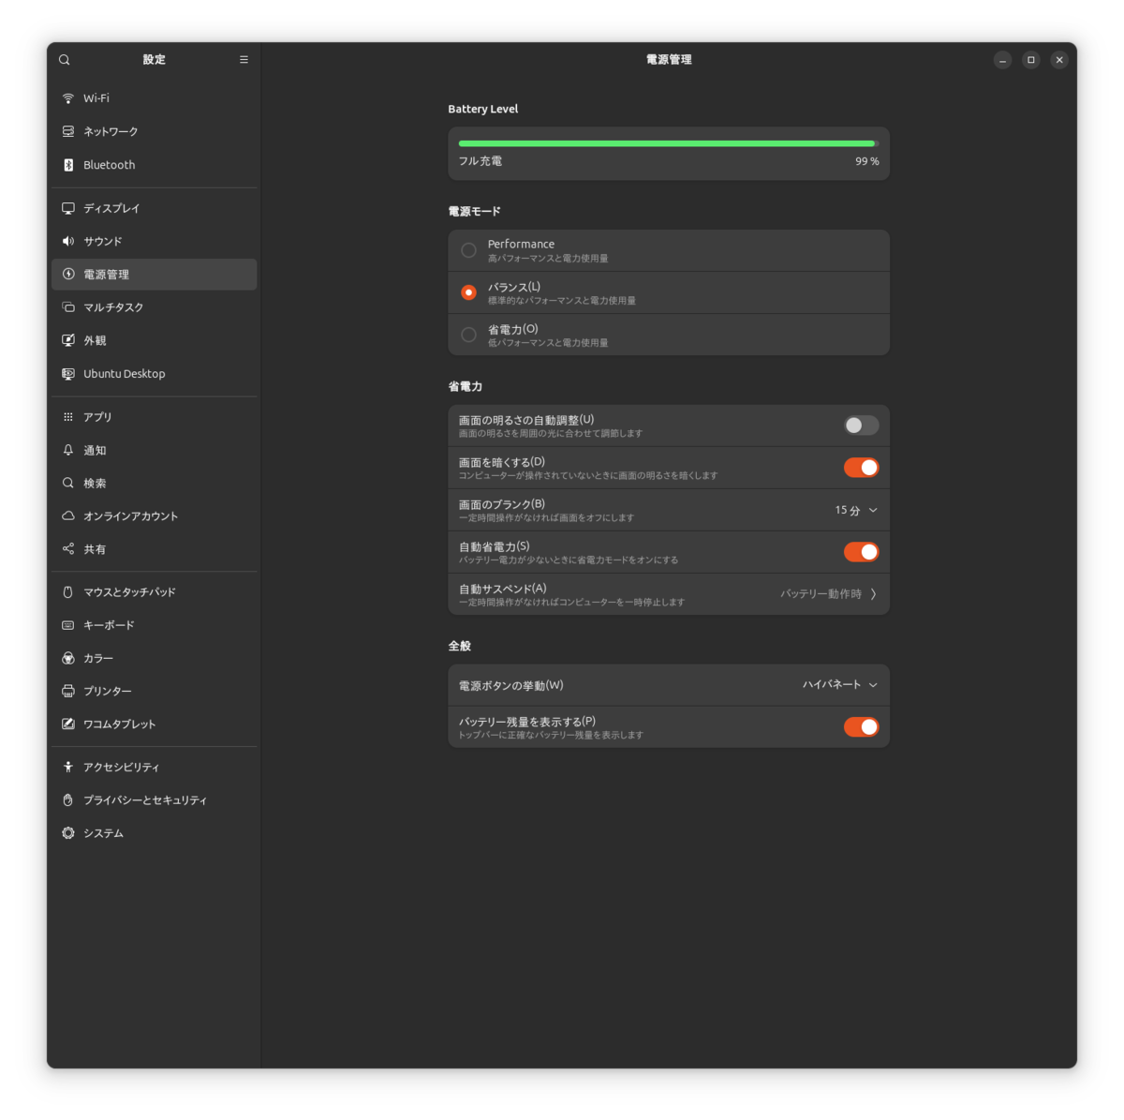
Task: Open 電源ボタンの挙動 ハイバネート dropdown
Action: coord(840,685)
